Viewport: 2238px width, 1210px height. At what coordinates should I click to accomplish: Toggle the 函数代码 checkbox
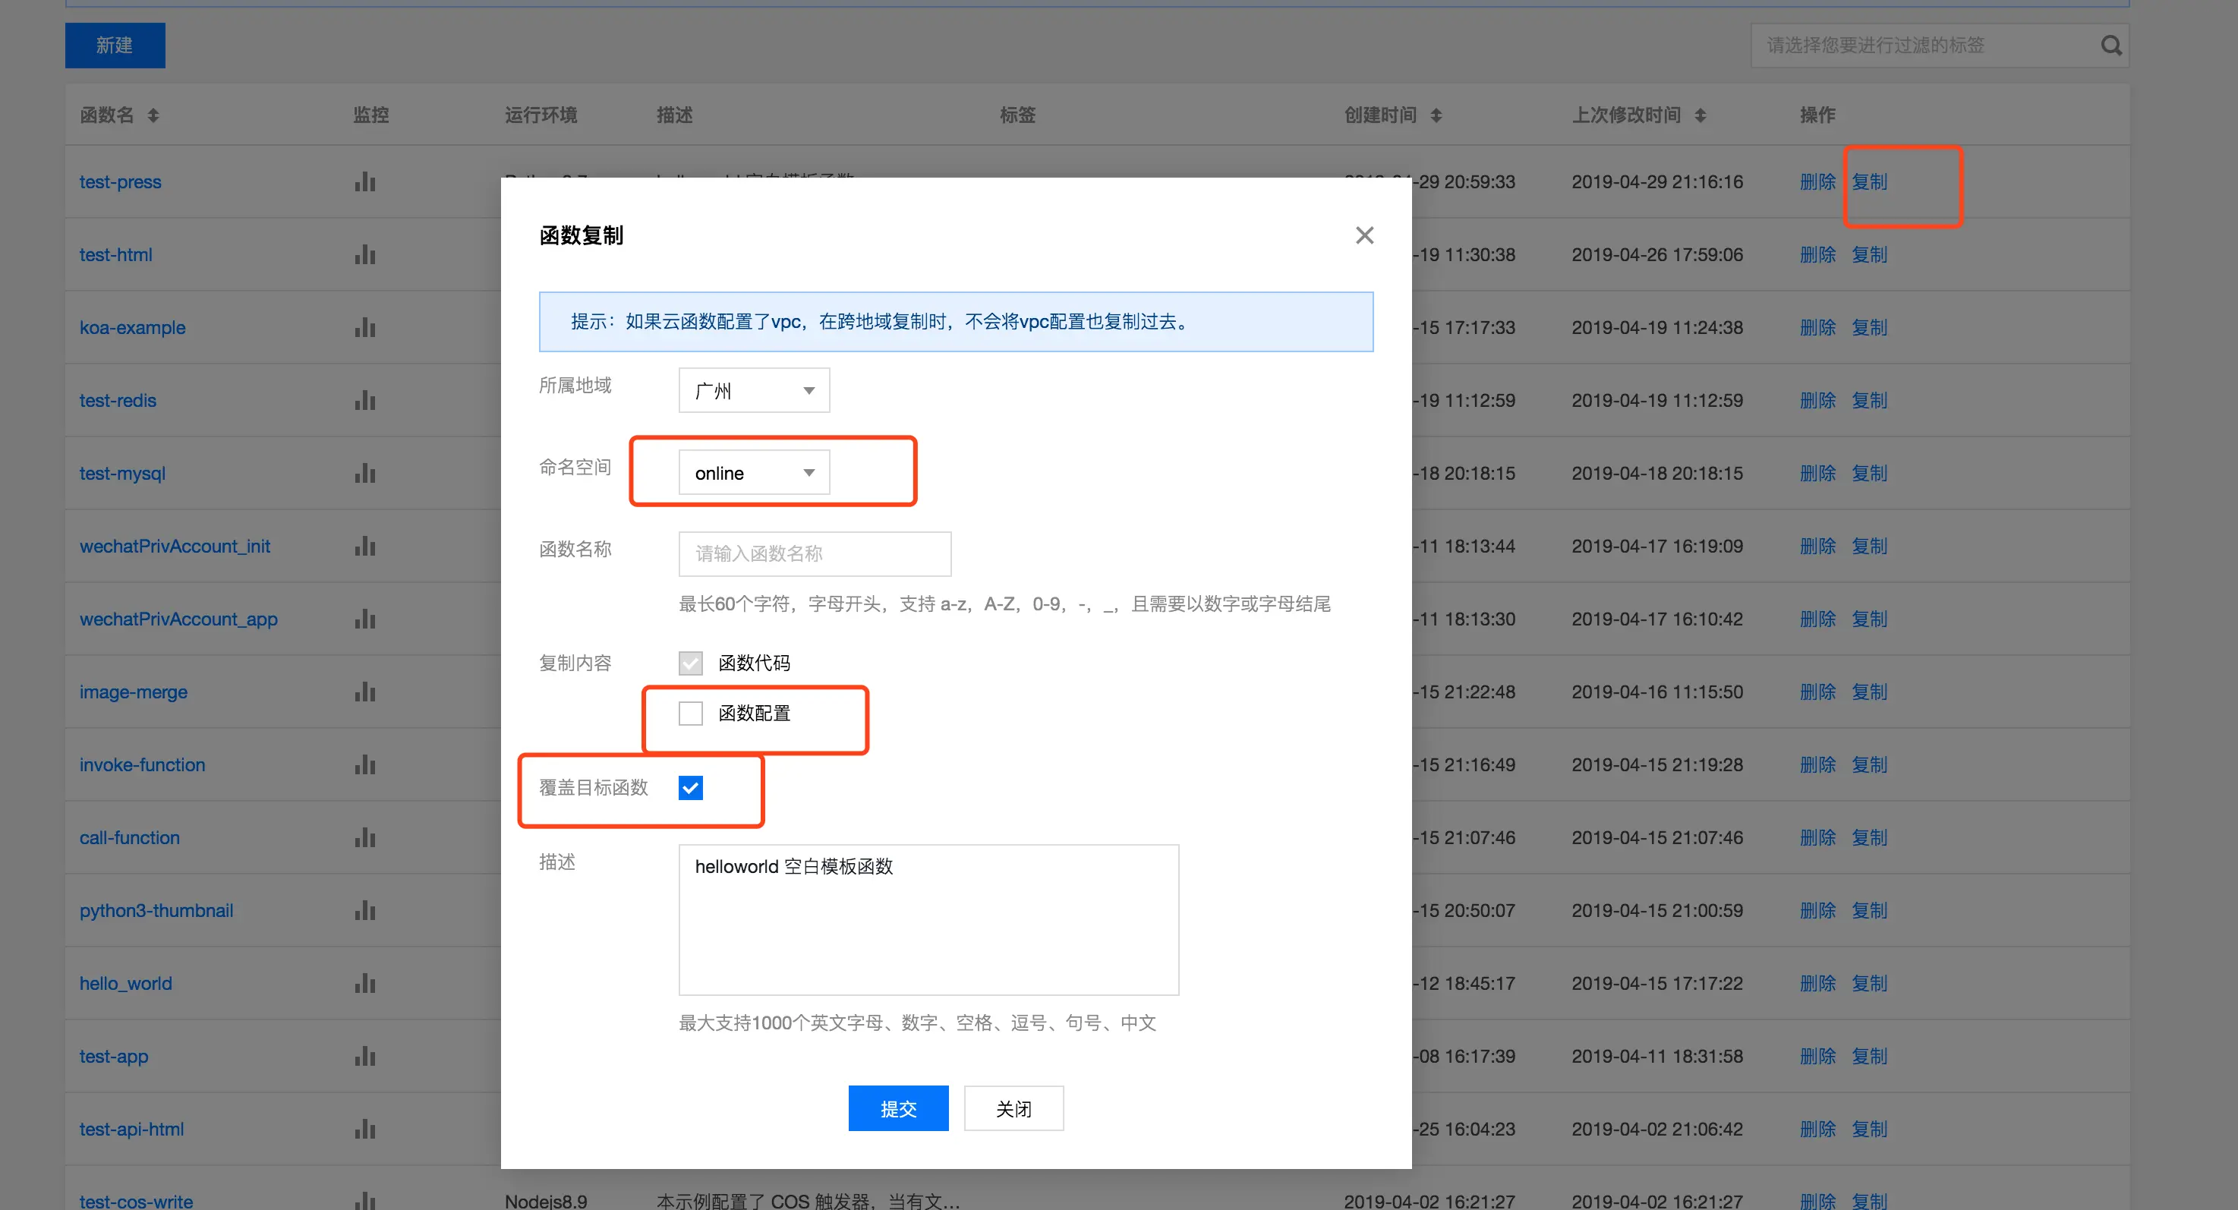[x=691, y=663]
